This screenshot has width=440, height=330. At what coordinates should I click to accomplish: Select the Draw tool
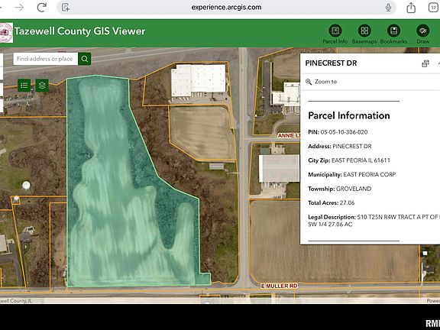point(423,34)
